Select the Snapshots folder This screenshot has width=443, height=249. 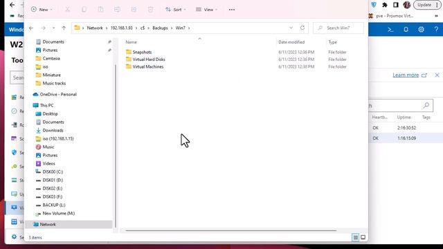[x=142, y=53]
